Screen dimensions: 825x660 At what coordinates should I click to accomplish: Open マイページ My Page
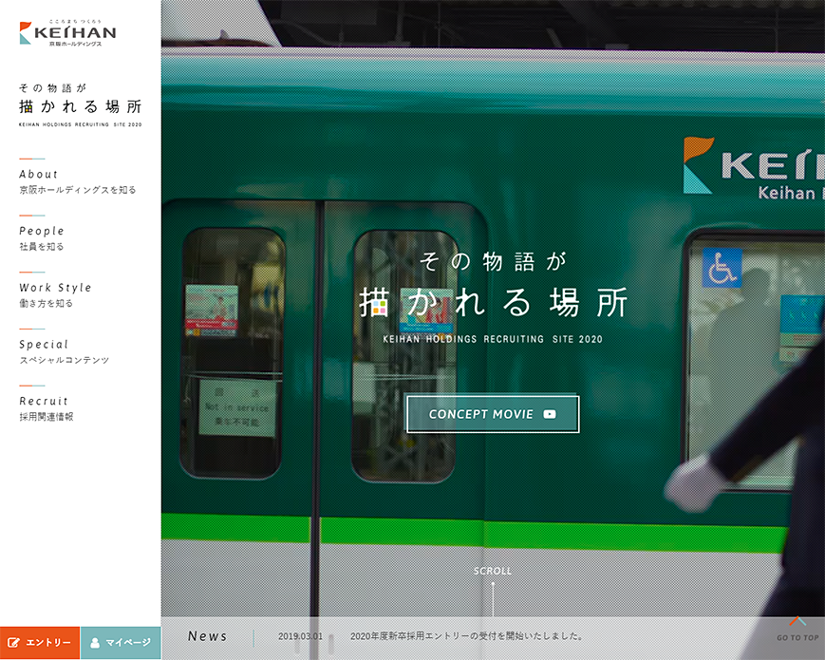pyautogui.click(x=121, y=642)
